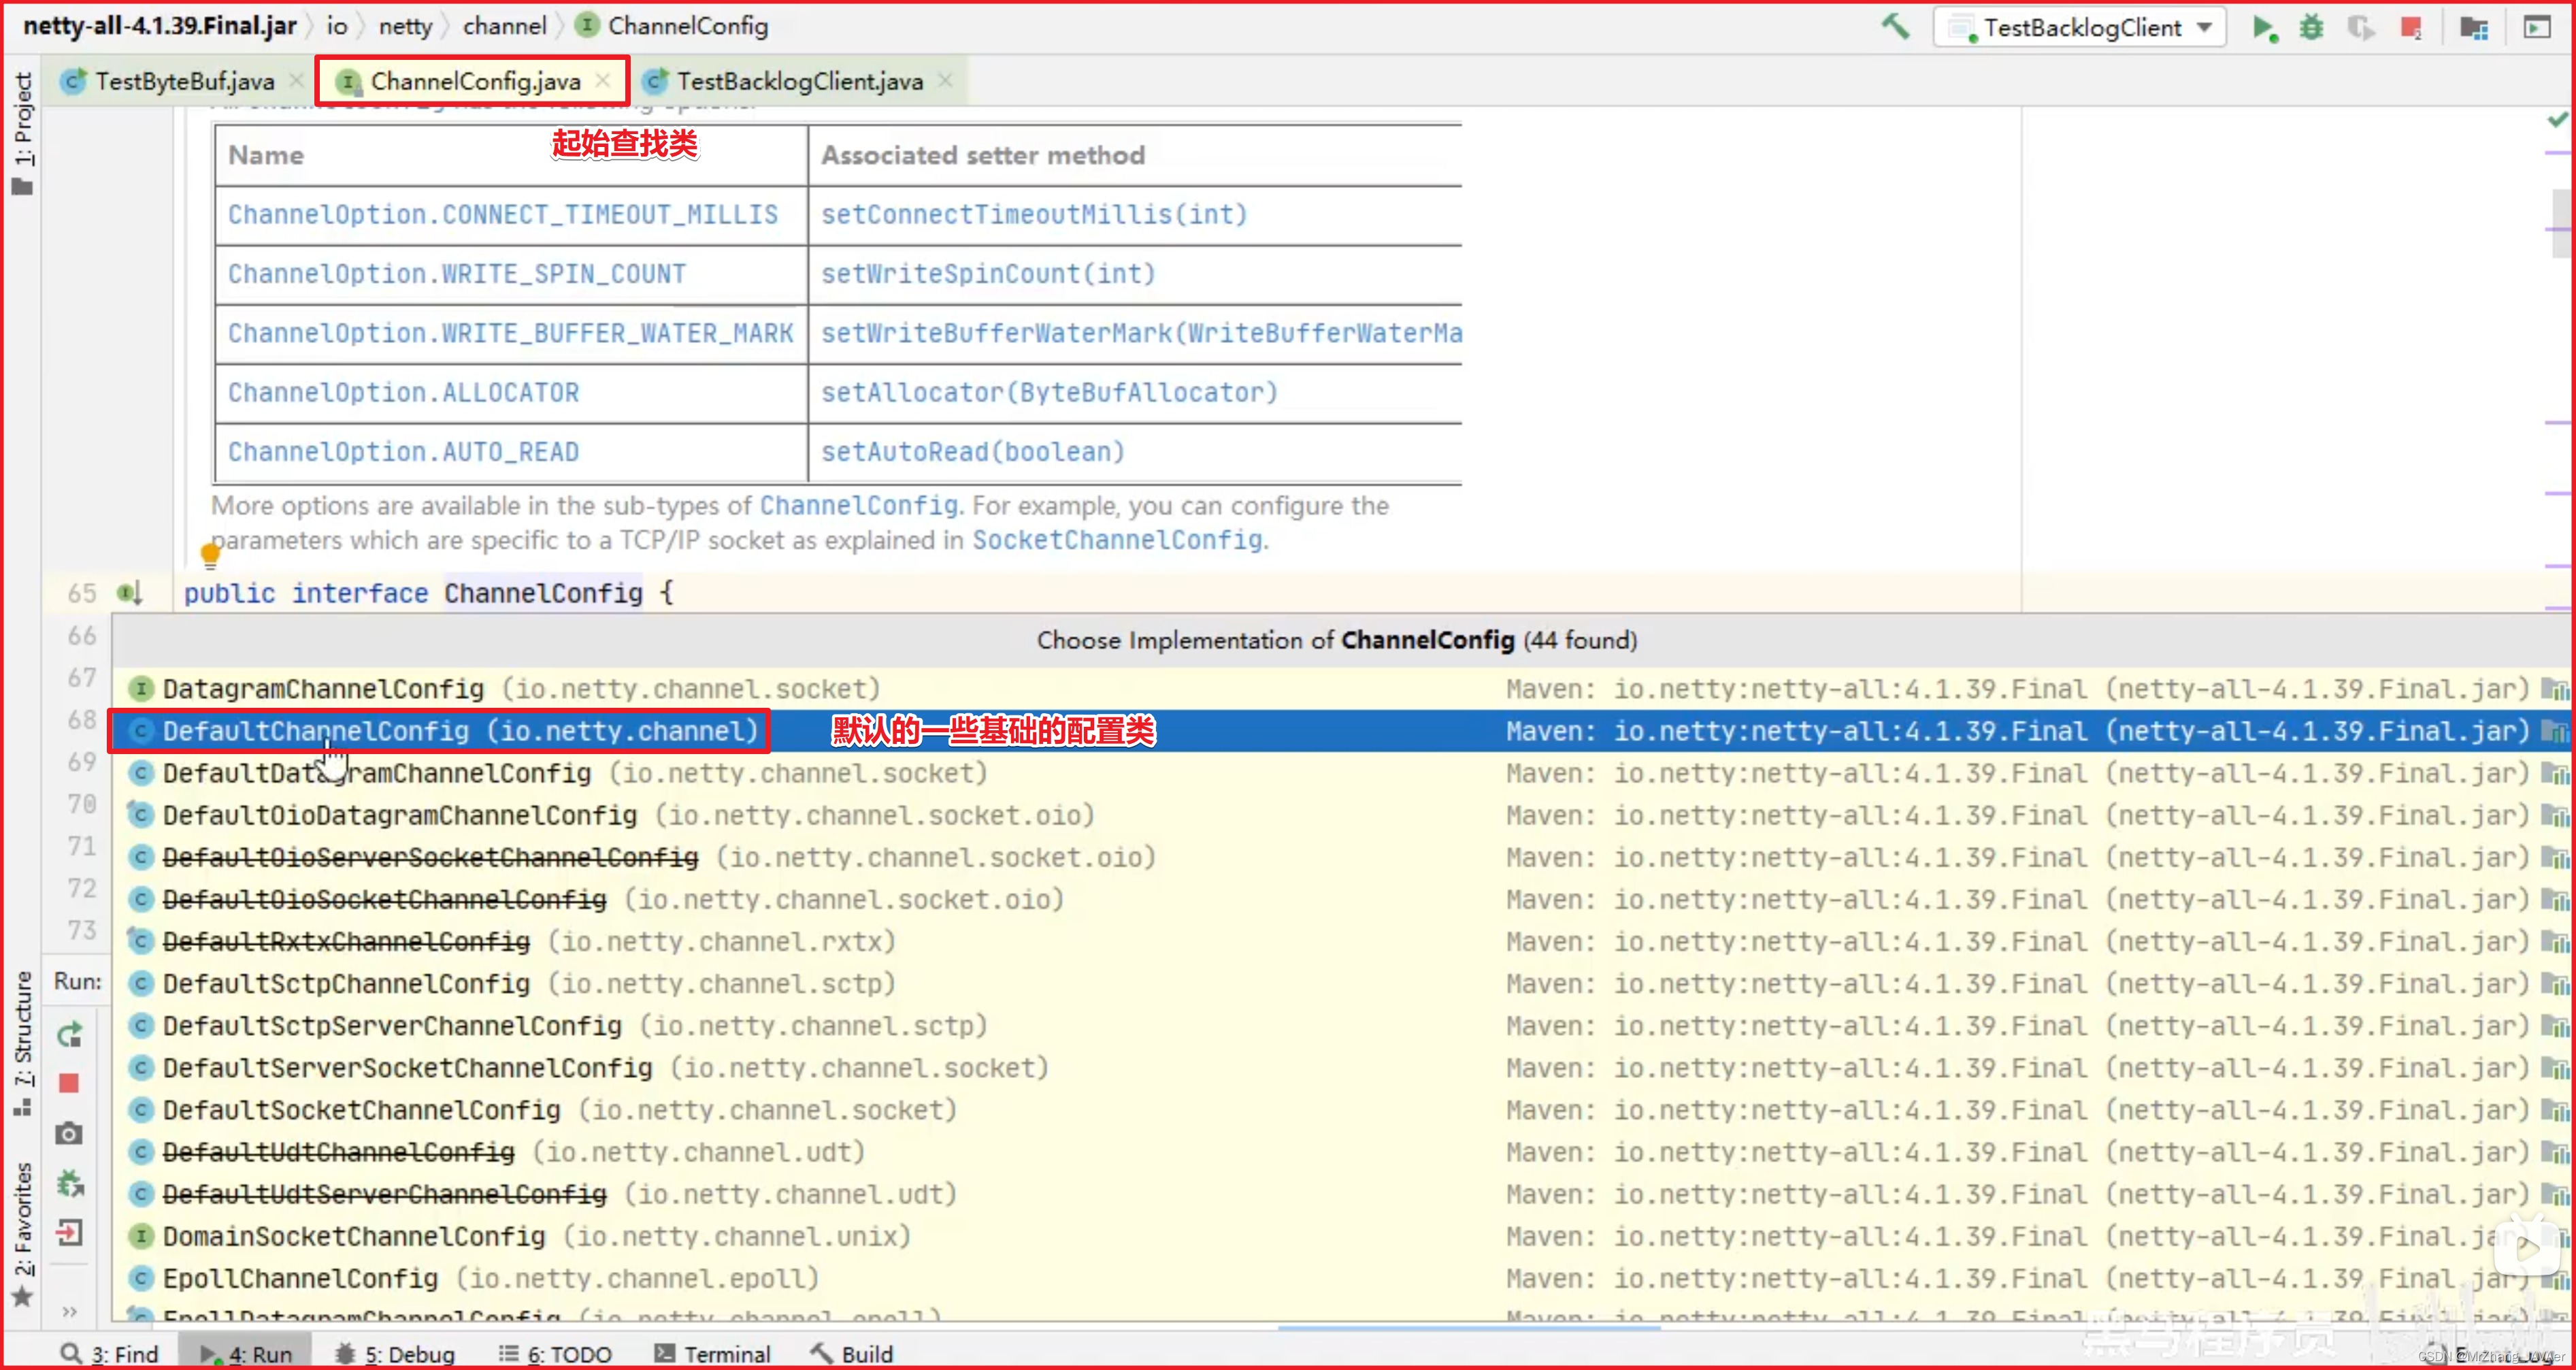This screenshot has height=1370, width=2576.
Task: Open the TestBacklogClient run configuration dropdown
Action: click(x=2080, y=27)
